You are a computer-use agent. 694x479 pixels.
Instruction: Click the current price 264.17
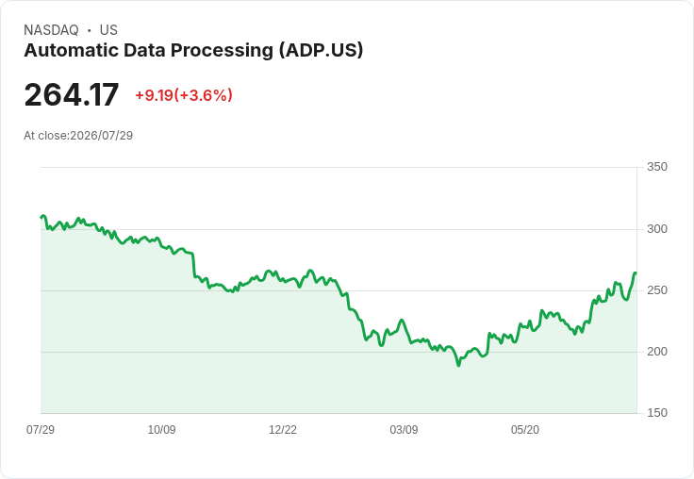tap(72, 94)
